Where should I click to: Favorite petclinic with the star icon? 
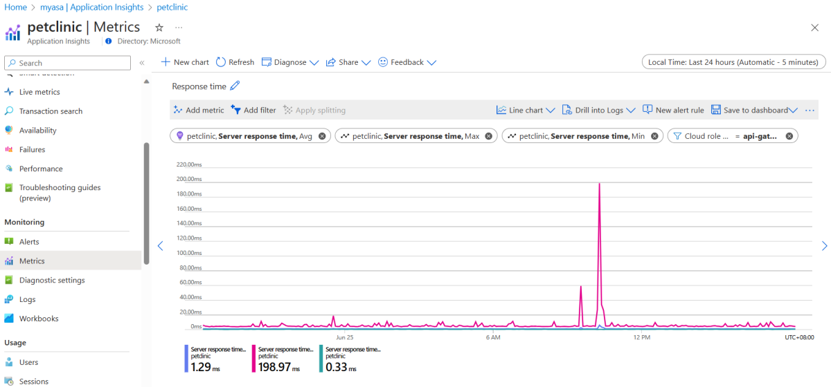click(x=159, y=28)
